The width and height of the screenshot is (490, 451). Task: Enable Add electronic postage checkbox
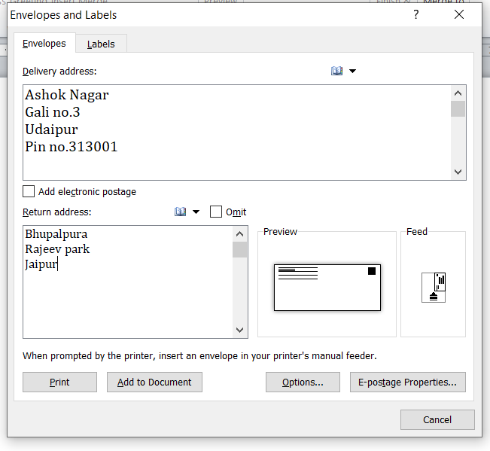pyautogui.click(x=29, y=191)
